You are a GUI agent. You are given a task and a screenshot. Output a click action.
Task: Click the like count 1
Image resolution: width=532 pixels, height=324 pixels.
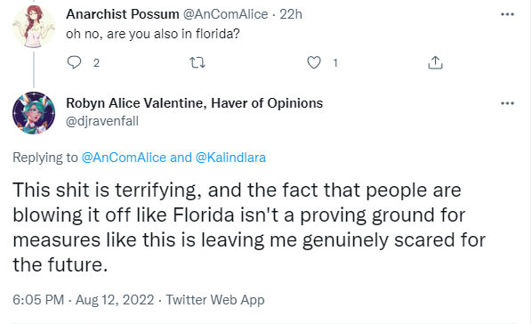pos(335,63)
